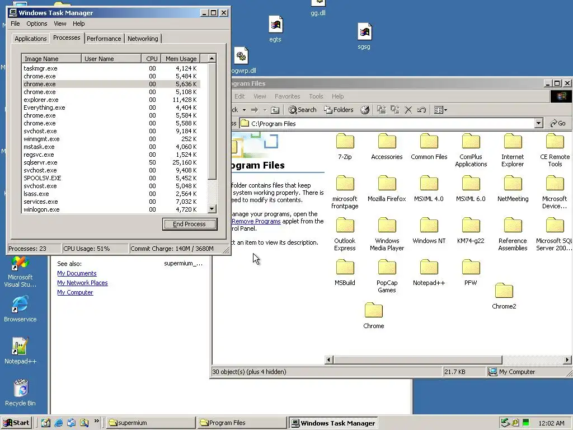The image size is (573, 430).
Task: Open the Windows NT folder
Action: (x=429, y=231)
